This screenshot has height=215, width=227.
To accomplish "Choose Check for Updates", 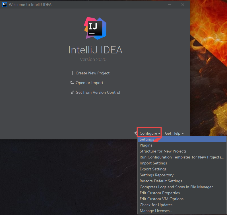I will click(x=182, y=205).
